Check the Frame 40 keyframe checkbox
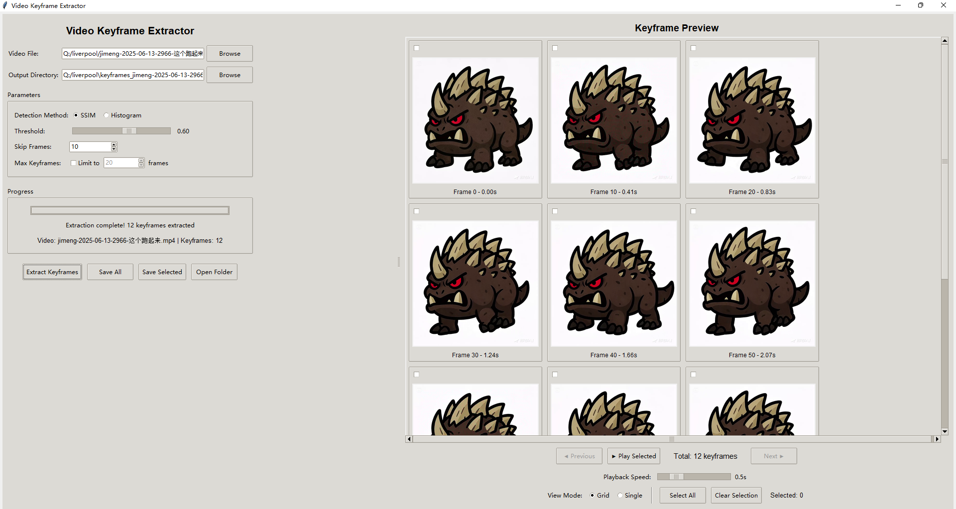 click(x=555, y=211)
